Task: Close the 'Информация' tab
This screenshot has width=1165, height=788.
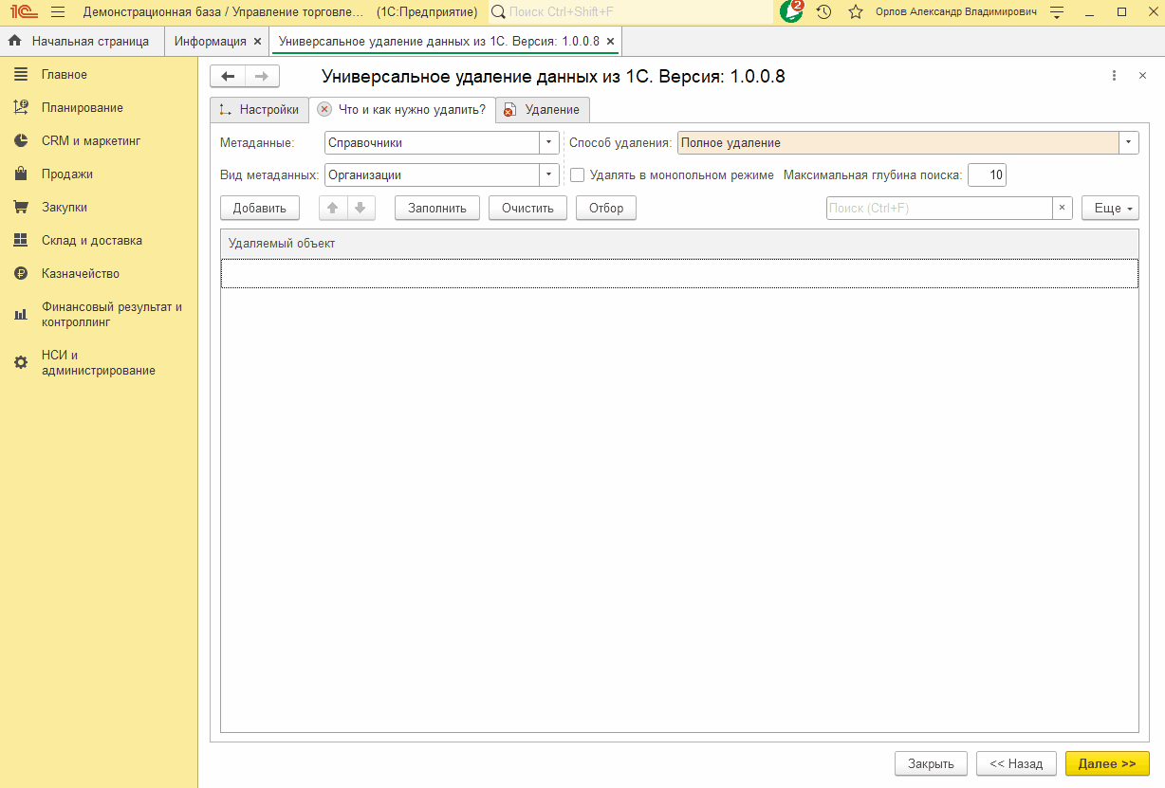Action: point(257,42)
